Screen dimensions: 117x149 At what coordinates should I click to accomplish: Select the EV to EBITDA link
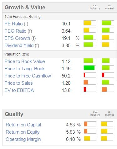19,90
